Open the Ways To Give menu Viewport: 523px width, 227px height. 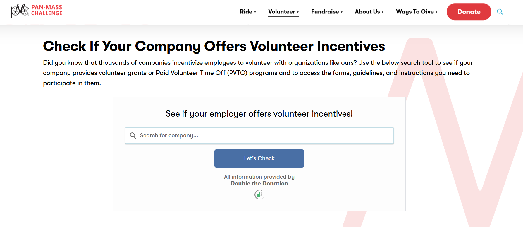pos(414,12)
